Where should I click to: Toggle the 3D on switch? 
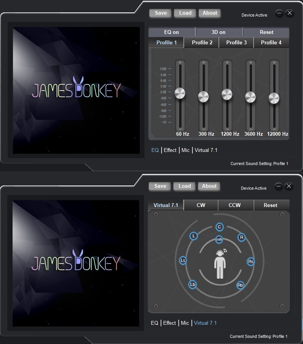[219, 32]
